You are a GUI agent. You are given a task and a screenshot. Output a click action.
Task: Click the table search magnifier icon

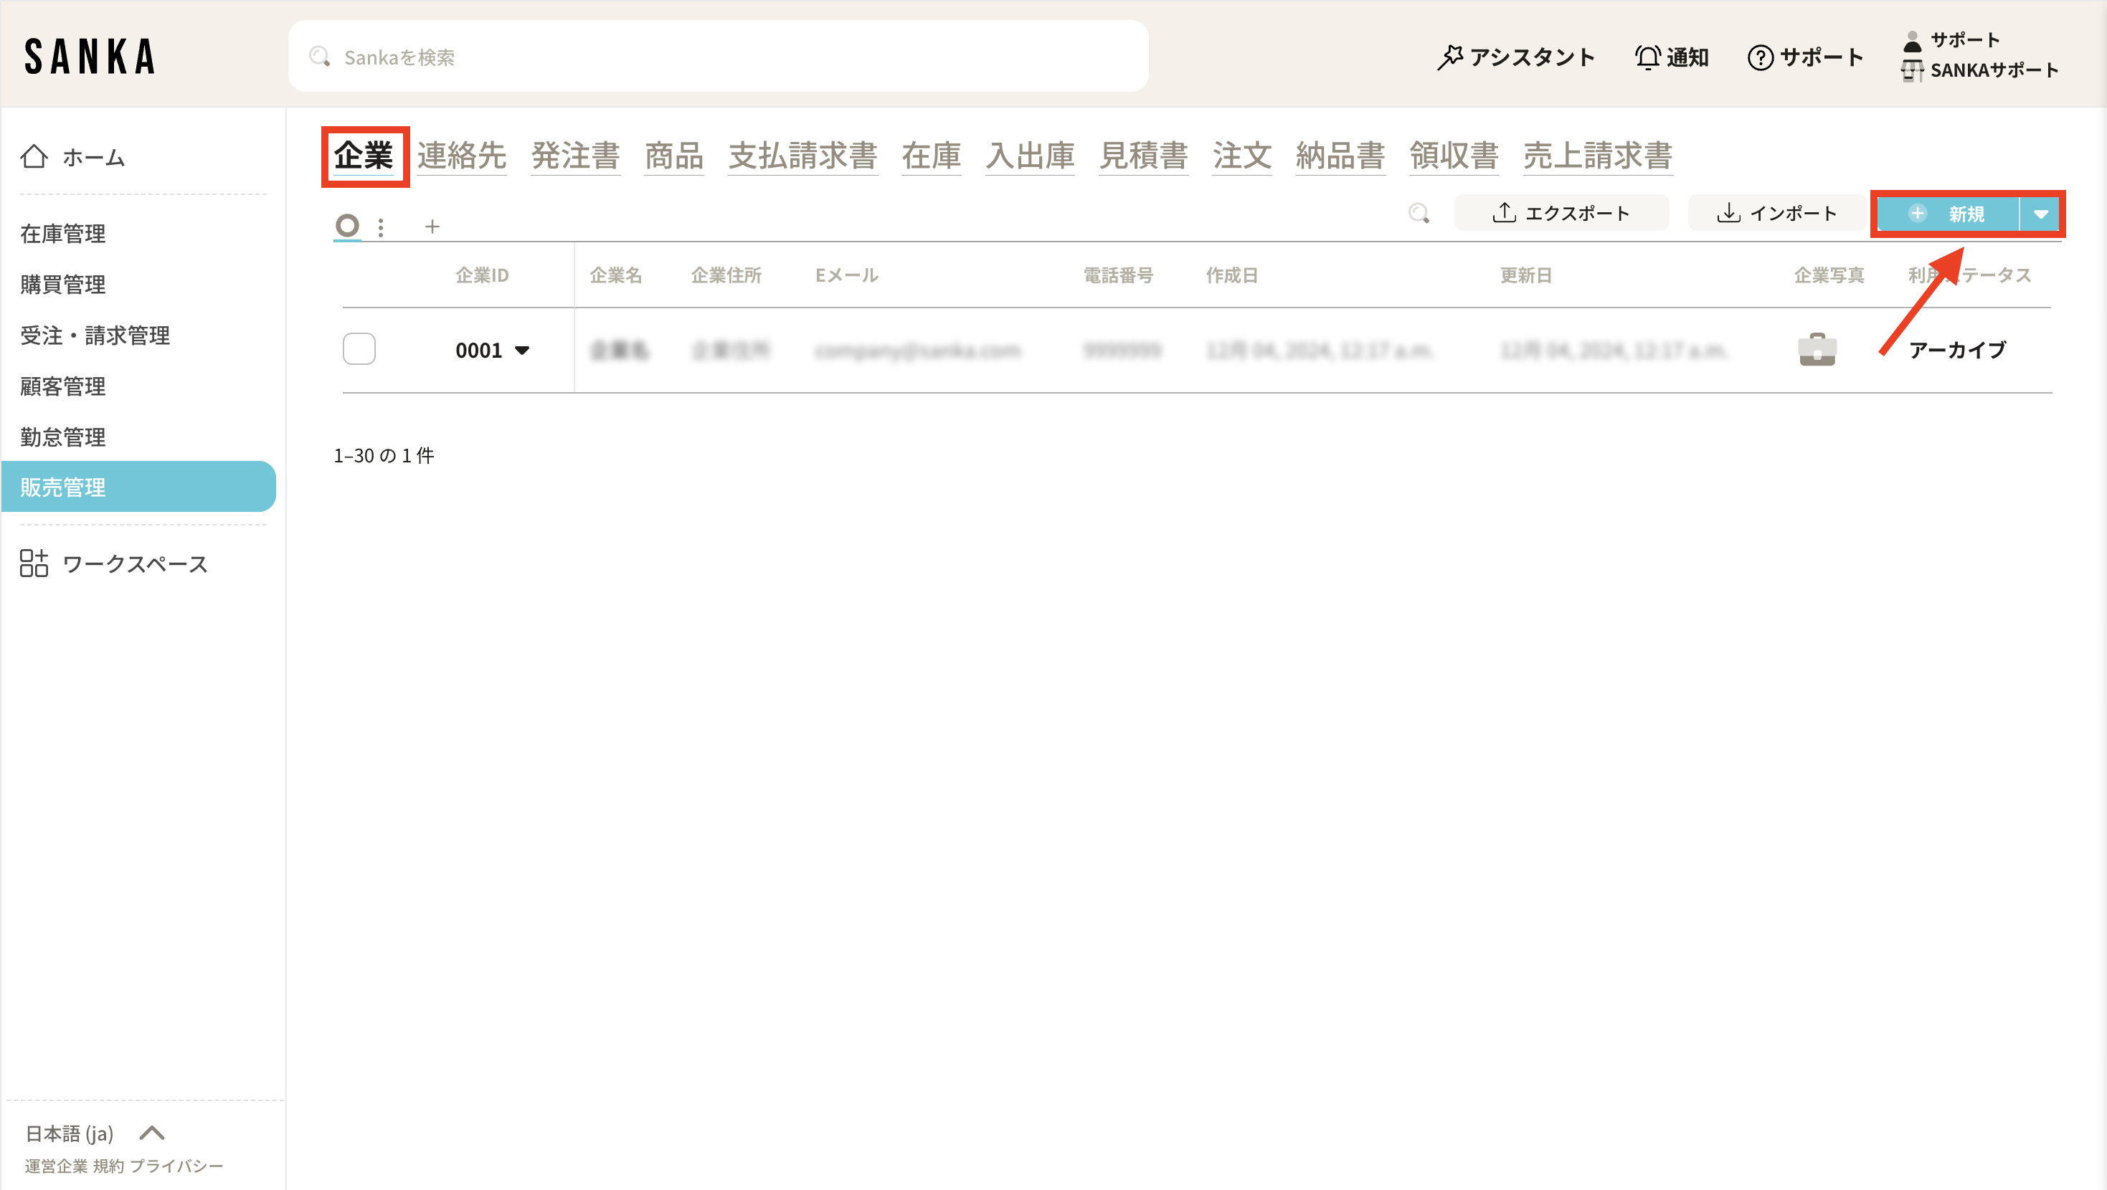tap(1419, 214)
